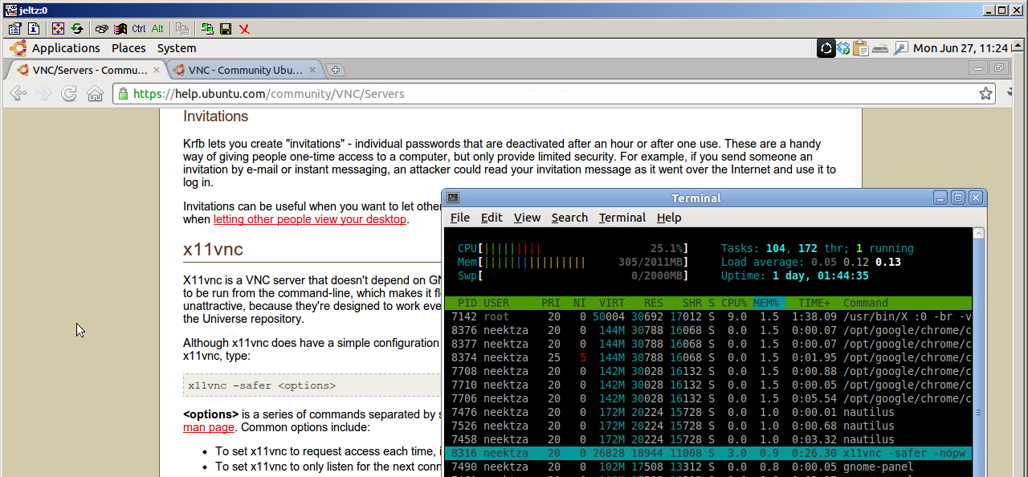Select the x11vnc -safer process row
The height and width of the screenshot is (477, 1028).
point(708,453)
